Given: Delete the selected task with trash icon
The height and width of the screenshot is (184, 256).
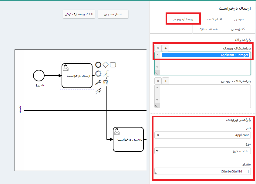Looking at the screenshot, I should pyautogui.click(x=106, y=82).
